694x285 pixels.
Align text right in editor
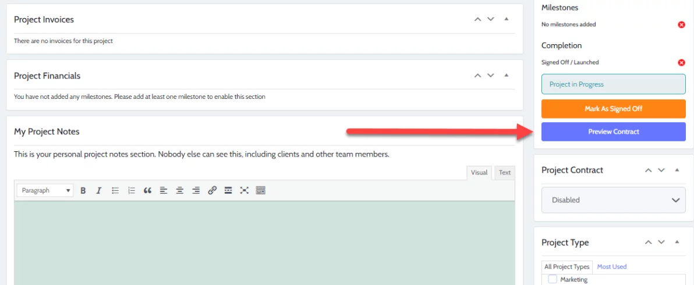pyautogui.click(x=196, y=190)
